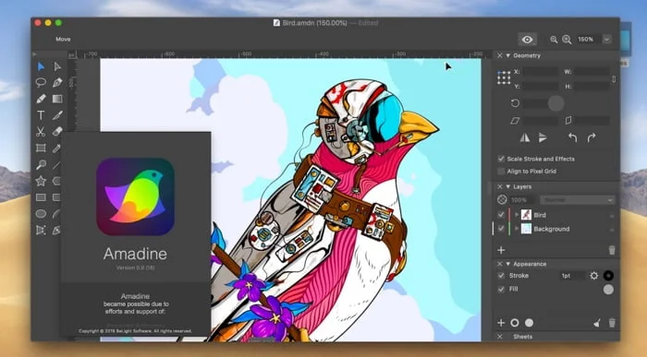Select the blue Selection arrow tool
647x357 pixels.
41,66
